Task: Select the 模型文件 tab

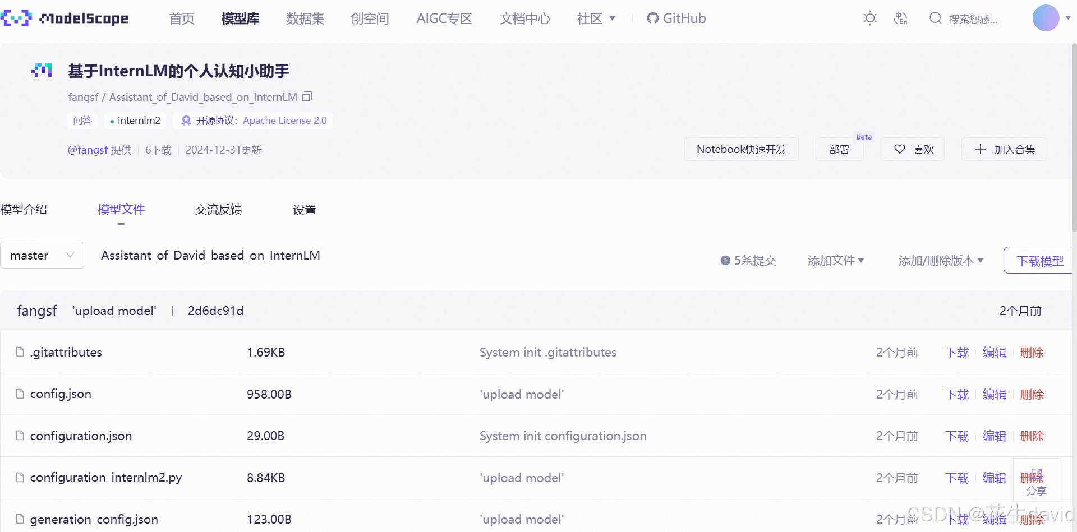Action: (x=121, y=210)
